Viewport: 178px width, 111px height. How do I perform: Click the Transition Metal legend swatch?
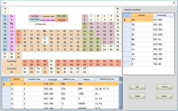click(48, 16)
